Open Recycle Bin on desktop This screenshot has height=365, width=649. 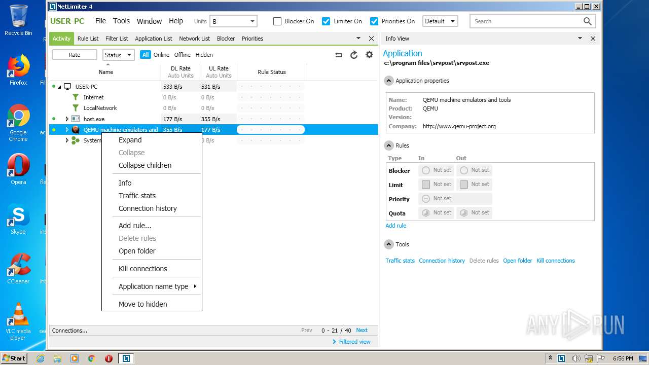[18, 20]
